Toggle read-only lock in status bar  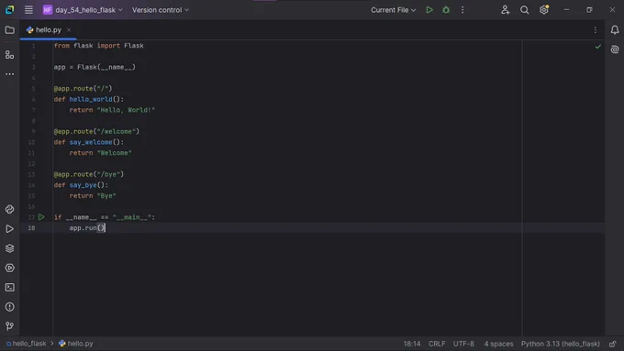613,344
